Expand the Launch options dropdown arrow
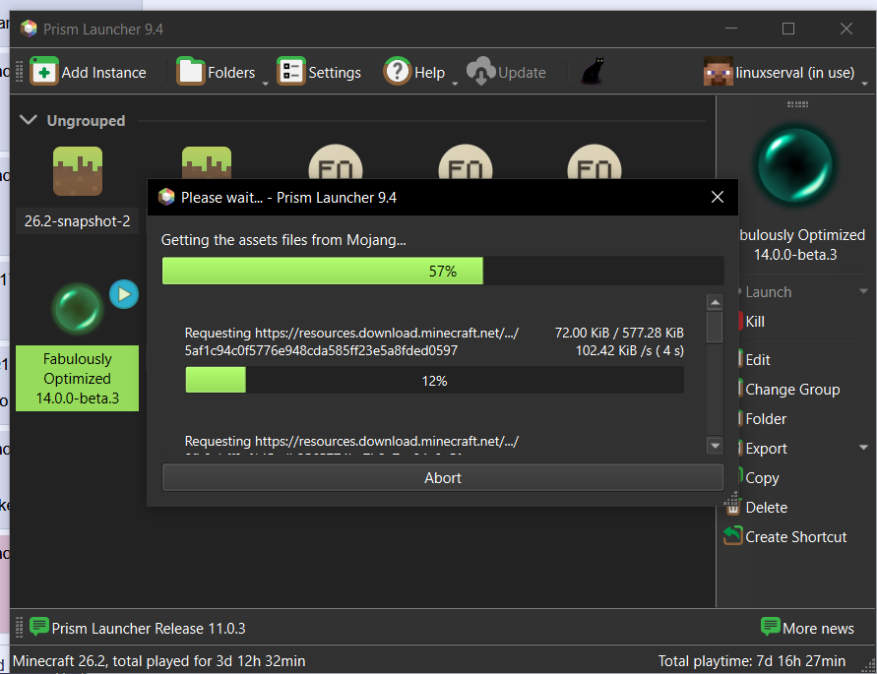 (863, 291)
